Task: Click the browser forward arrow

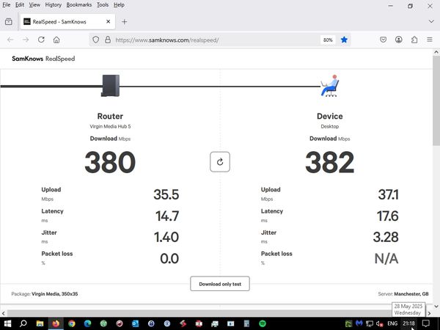Action: tap(26, 40)
